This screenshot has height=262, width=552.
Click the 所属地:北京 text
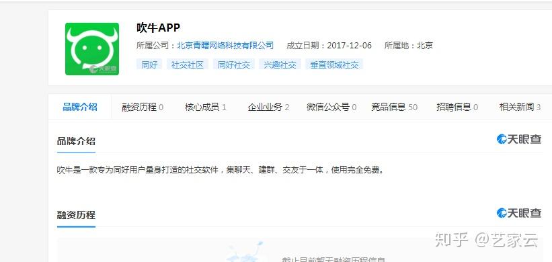pyautogui.click(x=408, y=46)
